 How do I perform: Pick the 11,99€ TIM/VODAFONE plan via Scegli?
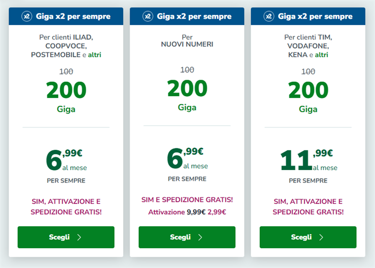click(308, 237)
